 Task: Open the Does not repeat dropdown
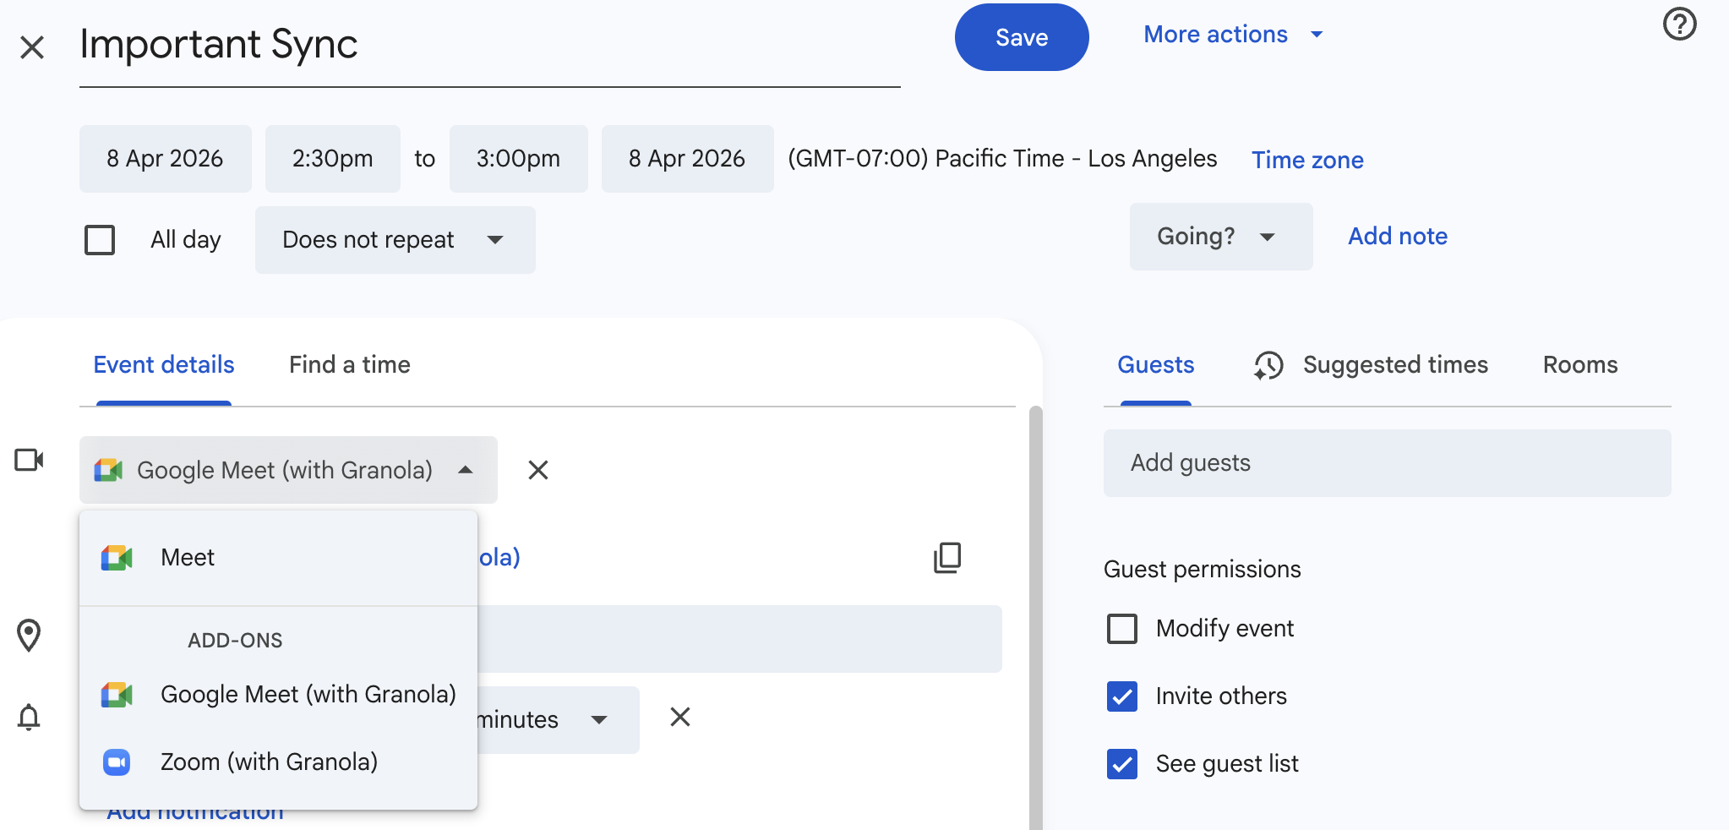pos(395,240)
